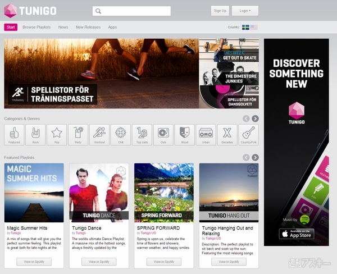
Task: Click the Tunigo gem logo in ad
Action: click(297, 113)
